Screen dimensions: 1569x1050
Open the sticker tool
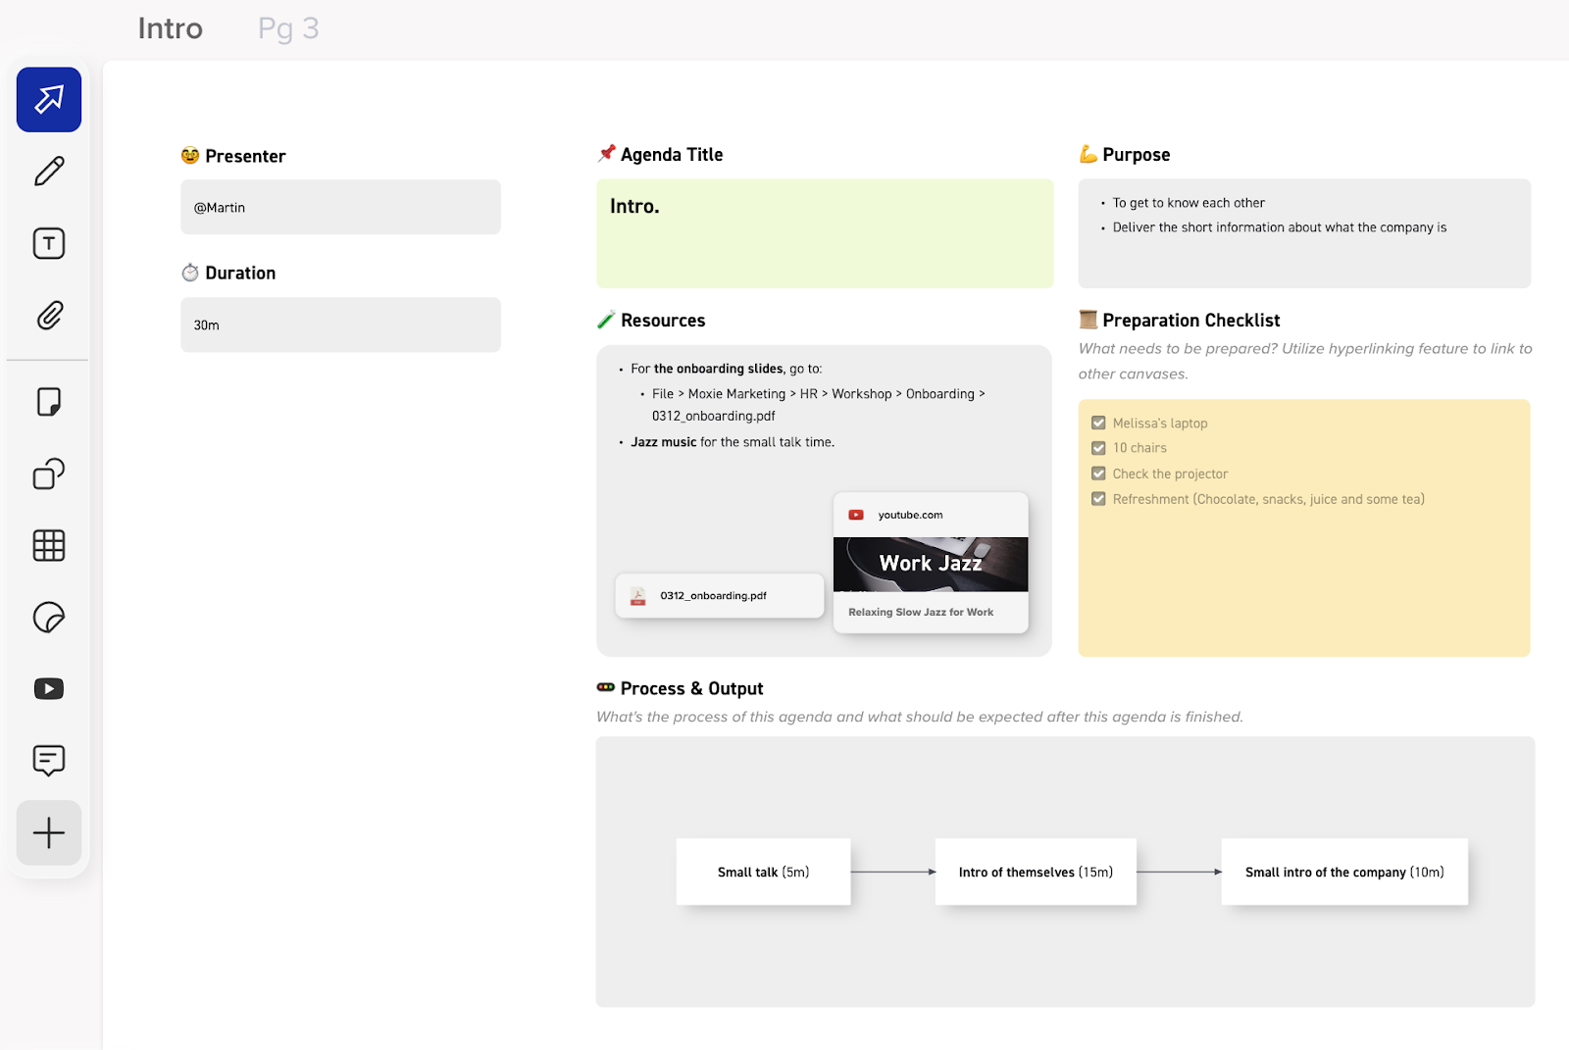pyautogui.click(x=49, y=617)
